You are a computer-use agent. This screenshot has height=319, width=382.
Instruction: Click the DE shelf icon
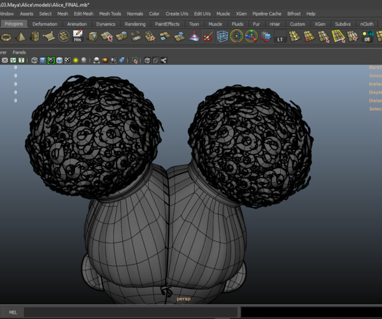pos(367,36)
